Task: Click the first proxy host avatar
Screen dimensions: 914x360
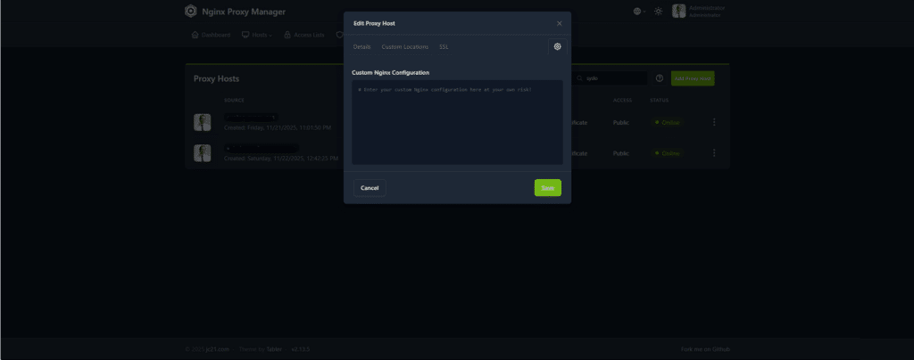Action: click(x=203, y=122)
